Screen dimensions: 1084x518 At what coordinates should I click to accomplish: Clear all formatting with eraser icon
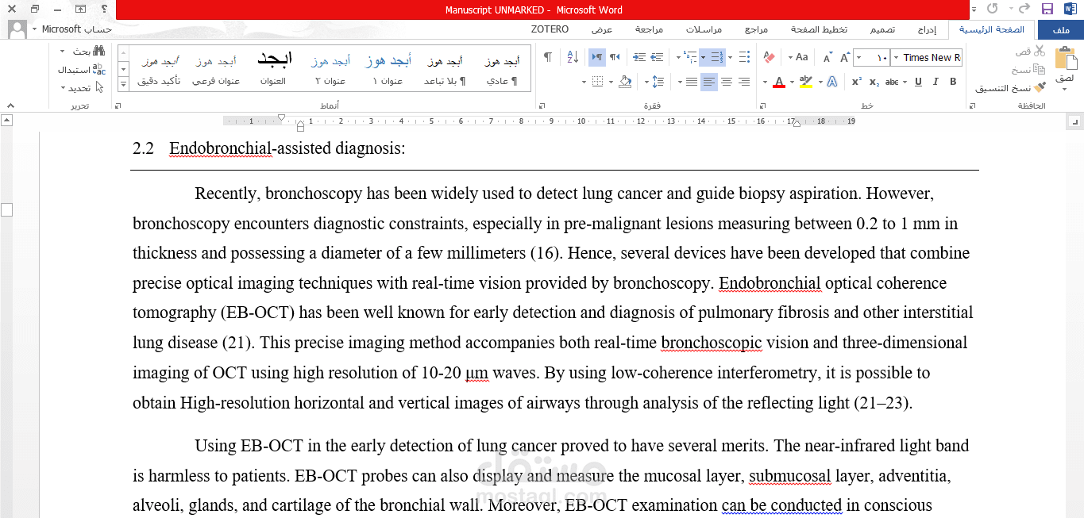point(768,57)
